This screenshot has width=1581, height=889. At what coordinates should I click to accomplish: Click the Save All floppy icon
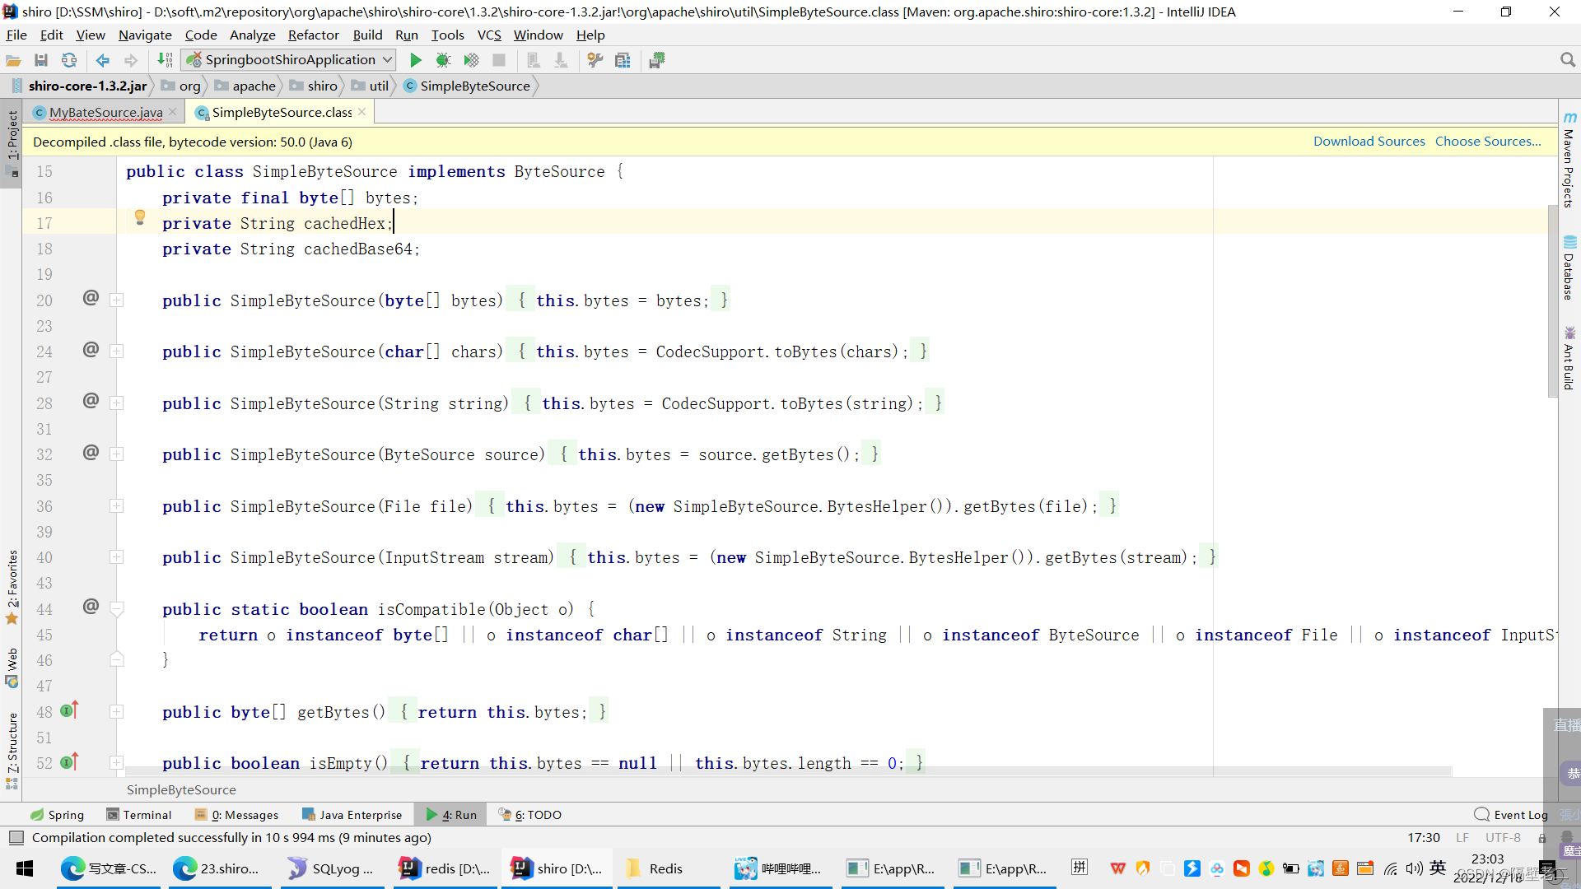coord(41,60)
